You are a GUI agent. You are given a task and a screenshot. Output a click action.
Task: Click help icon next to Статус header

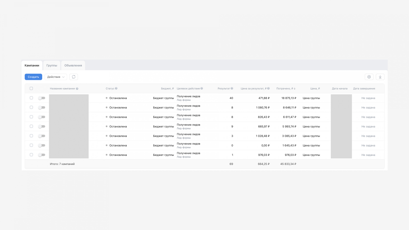click(x=116, y=88)
